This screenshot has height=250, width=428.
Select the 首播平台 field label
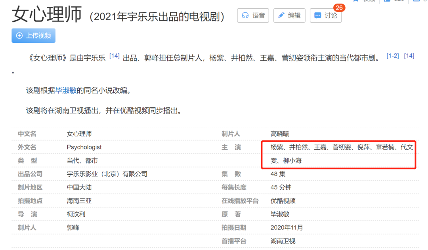pyautogui.click(x=234, y=241)
